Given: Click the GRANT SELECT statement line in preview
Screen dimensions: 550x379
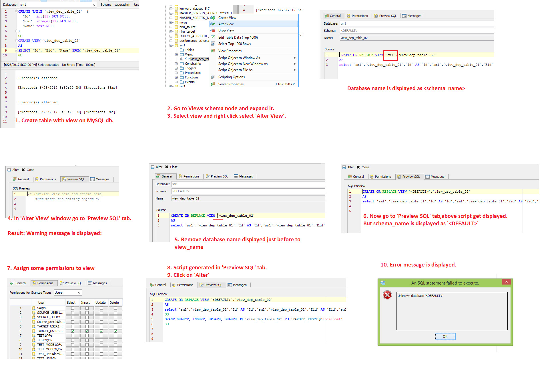Looking at the screenshot, I should coord(253,319).
